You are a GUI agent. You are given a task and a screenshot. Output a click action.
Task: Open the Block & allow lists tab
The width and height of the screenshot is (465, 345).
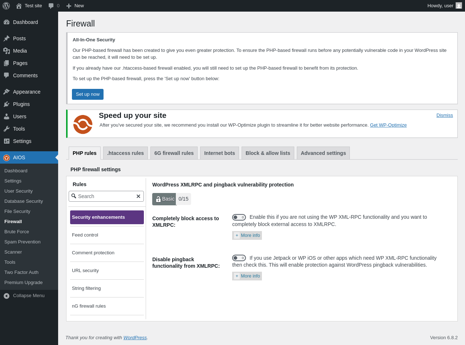click(x=268, y=153)
